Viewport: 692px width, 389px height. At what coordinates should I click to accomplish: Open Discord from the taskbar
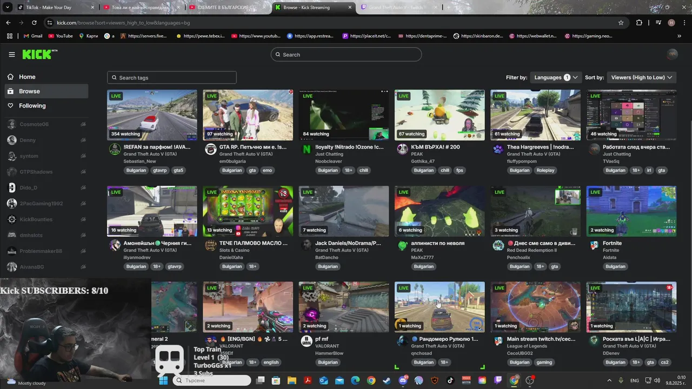[x=403, y=380]
